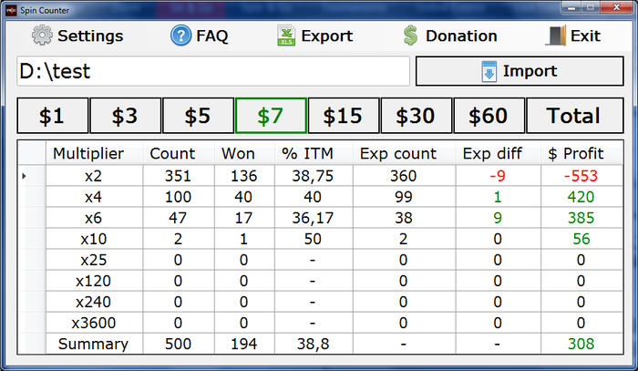Select the active $7 buy-in tab
638x371 pixels.
(x=271, y=116)
